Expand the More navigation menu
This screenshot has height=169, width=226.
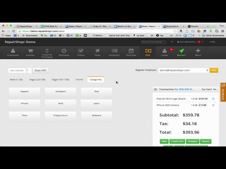point(198,52)
